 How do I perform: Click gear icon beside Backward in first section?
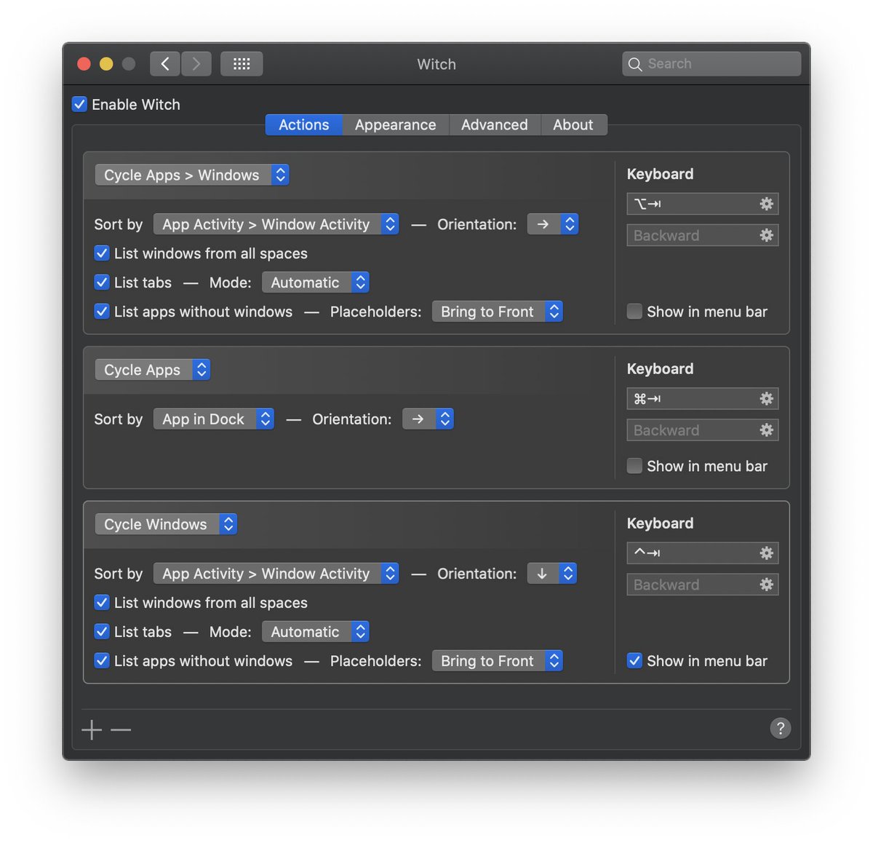(x=766, y=235)
